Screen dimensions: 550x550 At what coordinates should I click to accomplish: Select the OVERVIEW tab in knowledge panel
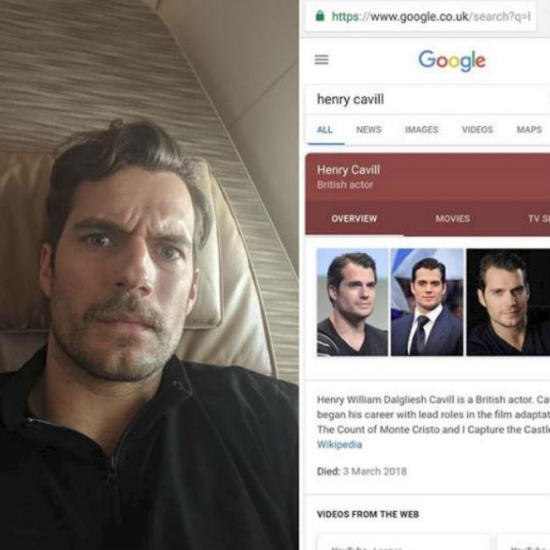tap(354, 218)
